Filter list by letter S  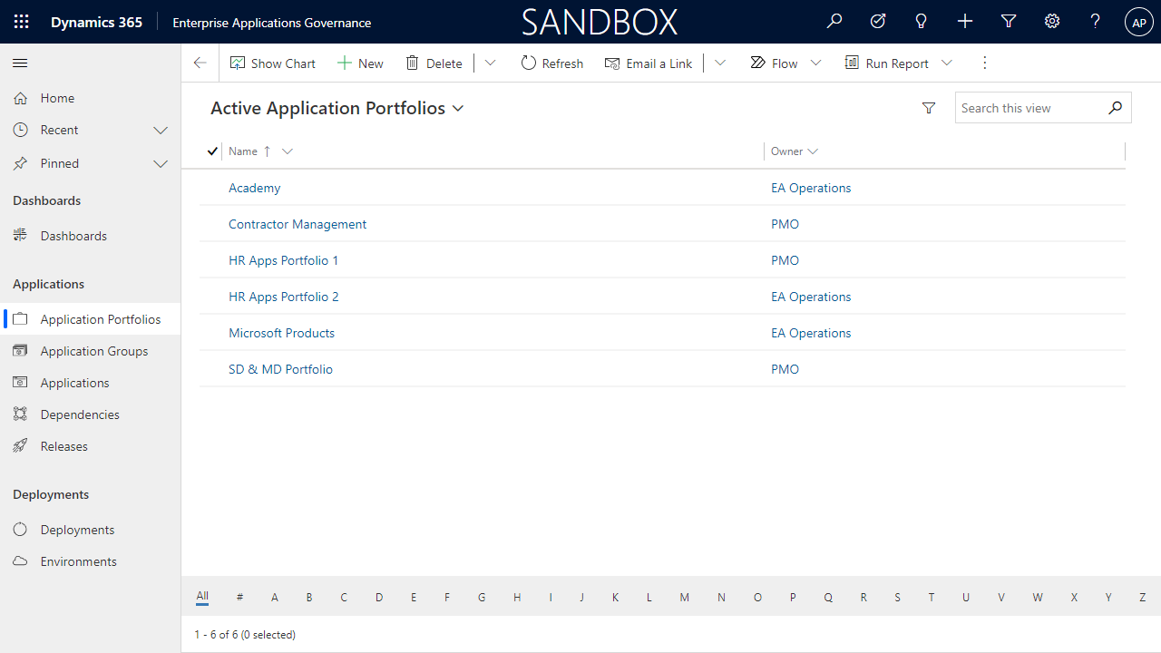point(898,597)
